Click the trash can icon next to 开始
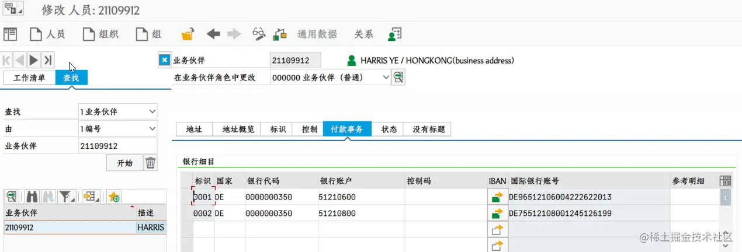The image size is (742, 252). [x=151, y=163]
